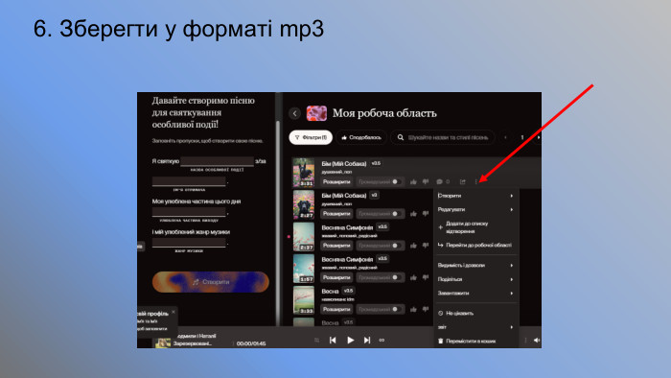Like the 3:33 Весна song
Viewport: 671px width, 378px height.
click(x=413, y=309)
